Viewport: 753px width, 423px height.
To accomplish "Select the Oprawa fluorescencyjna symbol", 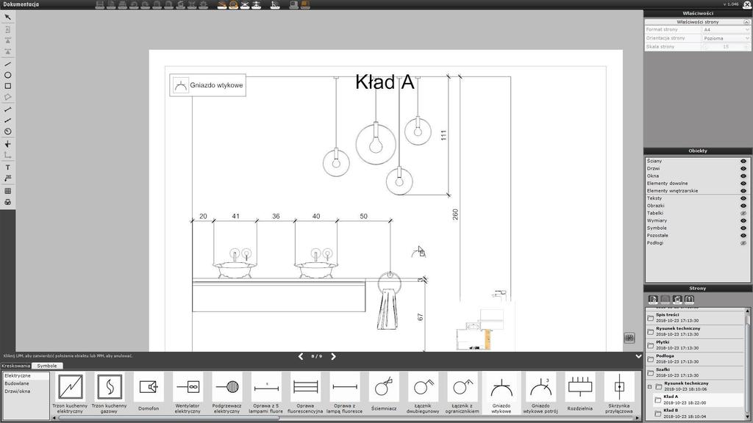I will click(x=305, y=394).
